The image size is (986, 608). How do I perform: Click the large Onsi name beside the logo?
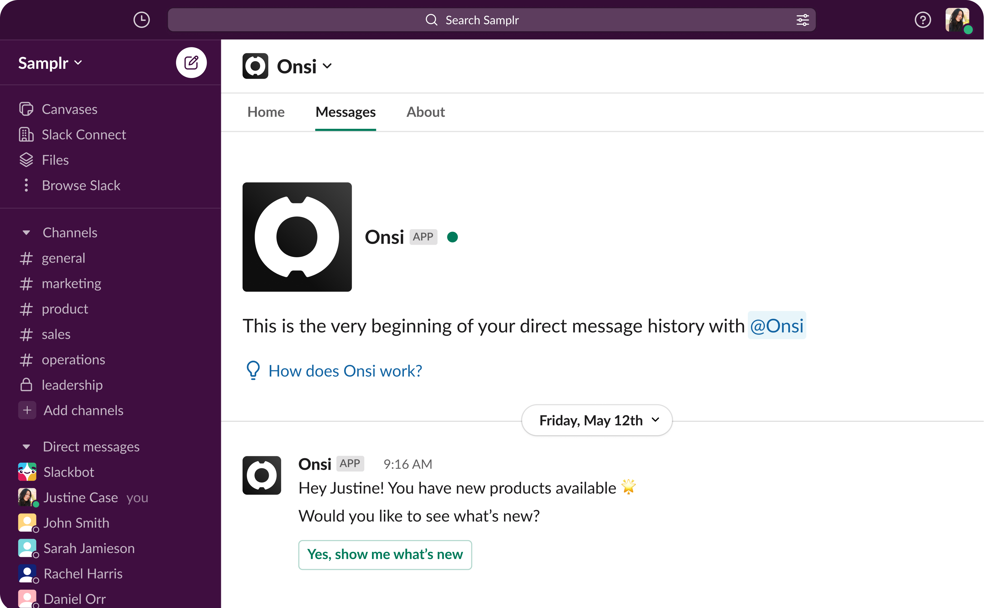(384, 237)
